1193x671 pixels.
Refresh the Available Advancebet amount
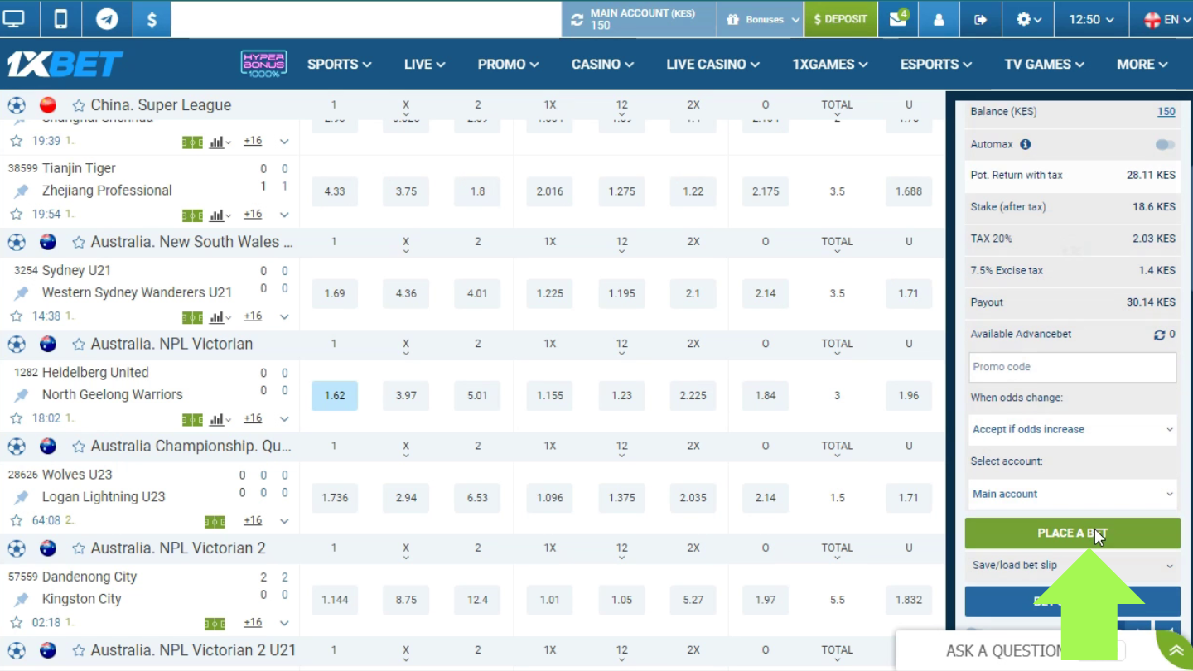click(x=1159, y=335)
